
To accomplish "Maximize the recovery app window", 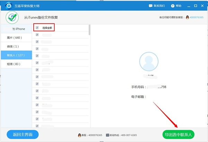I will [196, 6].
